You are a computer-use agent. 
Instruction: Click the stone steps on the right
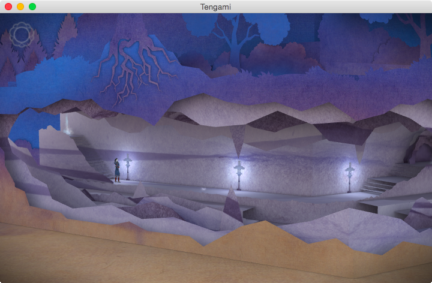[377, 185]
